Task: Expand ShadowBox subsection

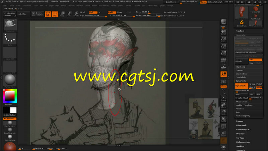Action: tap(241, 74)
